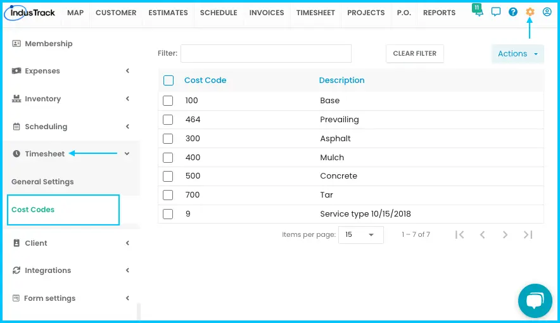Click the Scheduling calendar icon
Image resolution: width=560 pixels, height=323 pixels.
16,126
